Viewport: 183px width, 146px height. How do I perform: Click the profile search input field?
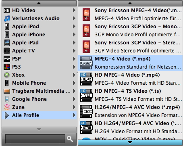point(35,139)
